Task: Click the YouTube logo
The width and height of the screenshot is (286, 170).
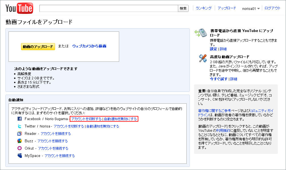Action: click(19, 8)
